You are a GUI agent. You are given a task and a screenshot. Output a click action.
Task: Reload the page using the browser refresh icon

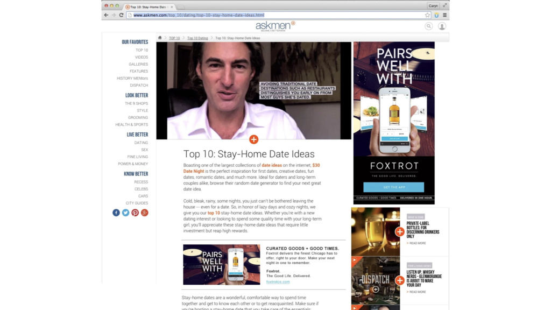click(121, 15)
